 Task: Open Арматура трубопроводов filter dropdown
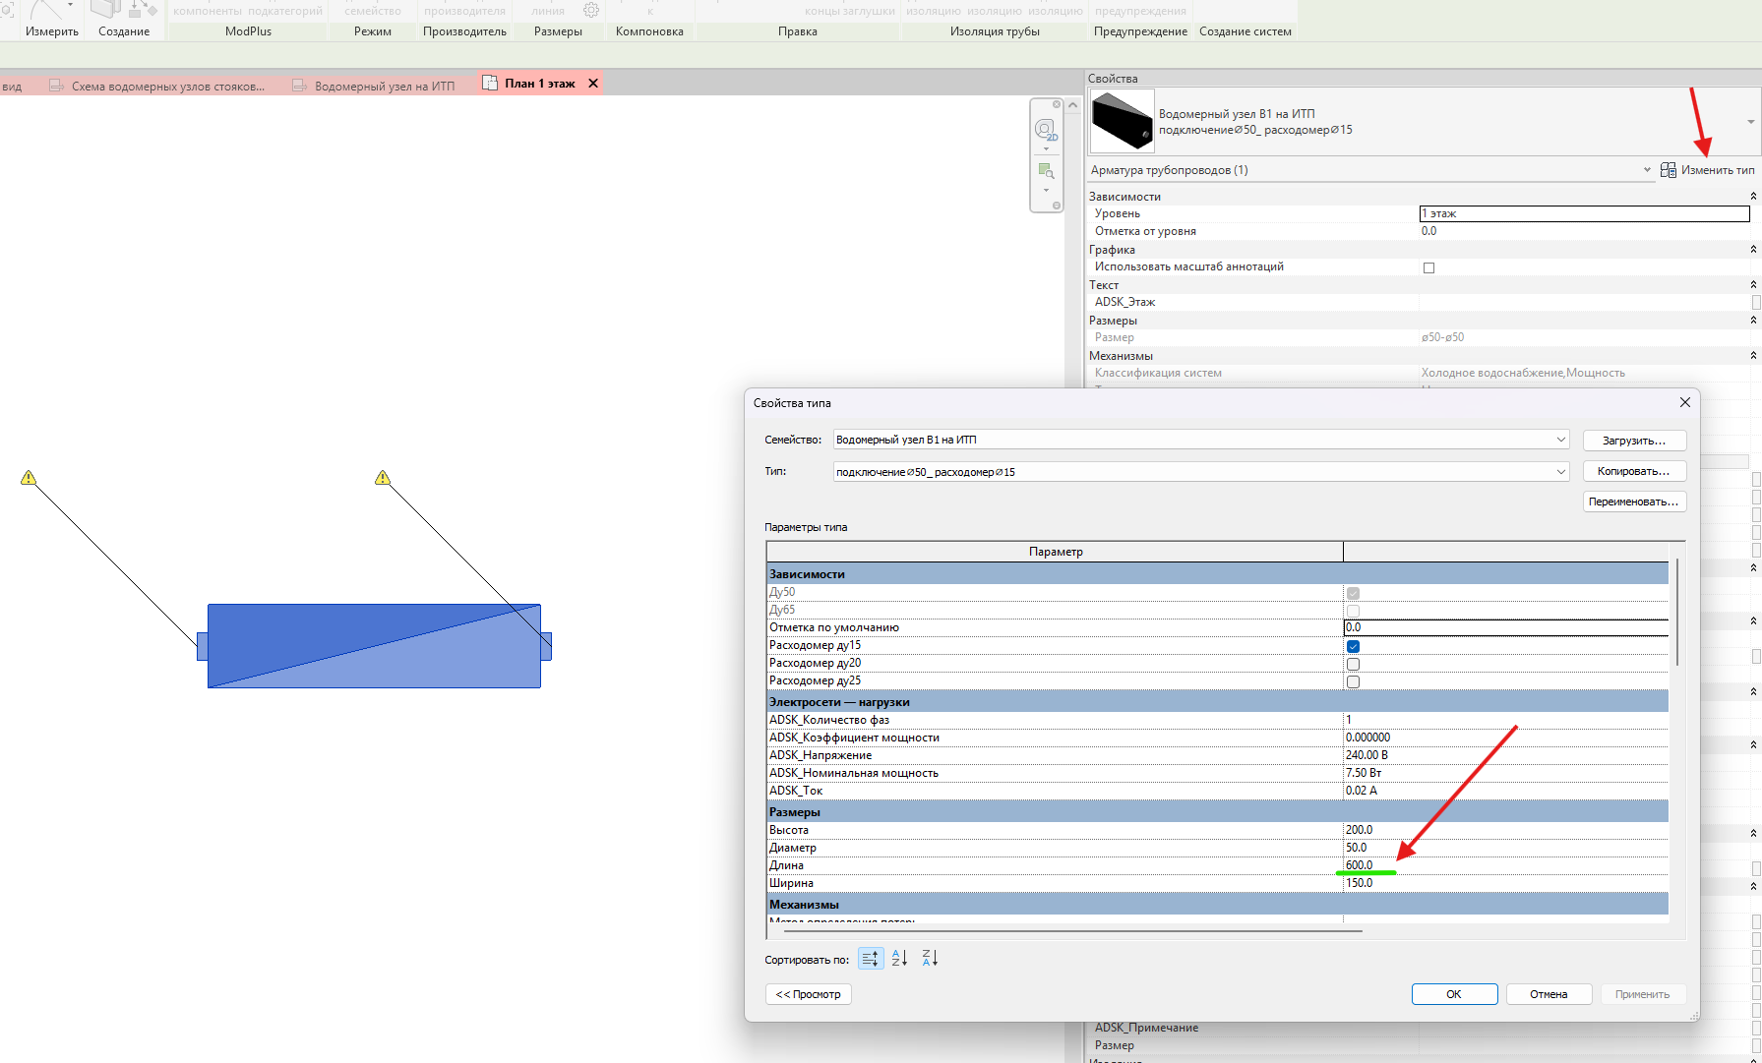coord(1647,170)
